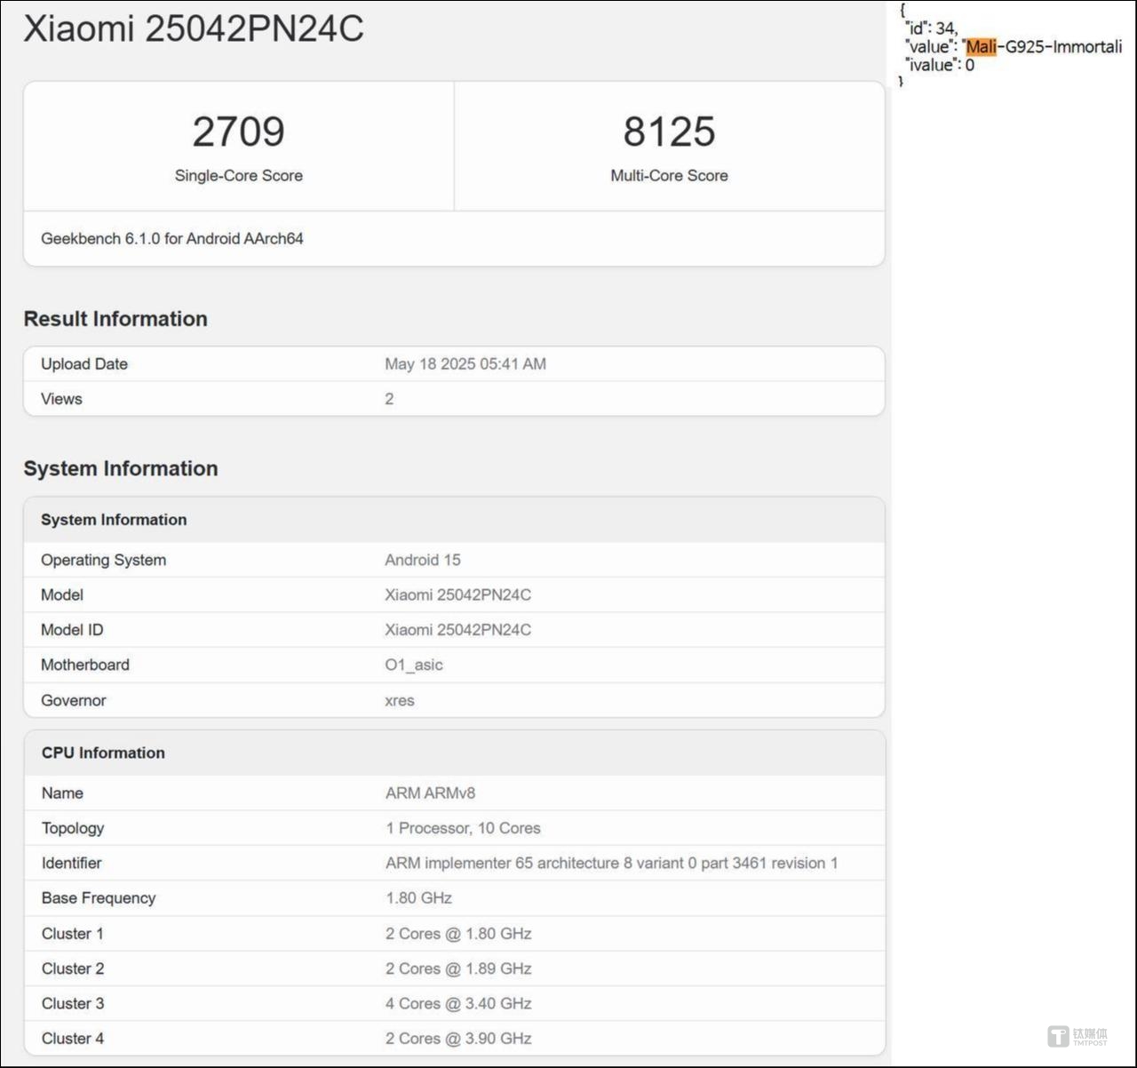Select the O1_asic motherboard value
Image resolution: width=1137 pixels, height=1068 pixels.
click(413, 665)
